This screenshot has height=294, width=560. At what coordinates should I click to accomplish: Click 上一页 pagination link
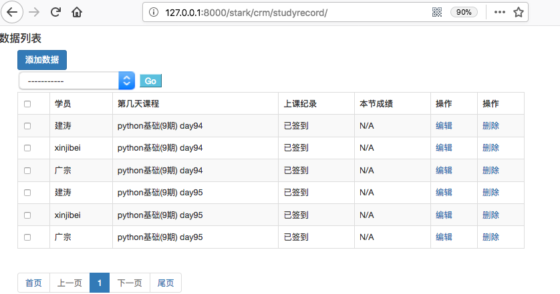[69, 283]
